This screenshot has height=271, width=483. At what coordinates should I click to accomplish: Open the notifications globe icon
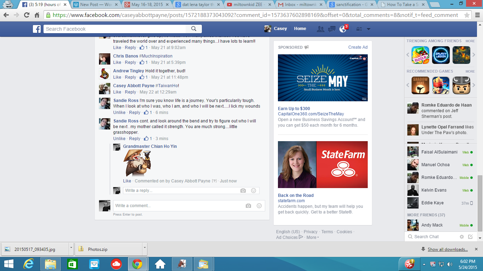(343, 29)
